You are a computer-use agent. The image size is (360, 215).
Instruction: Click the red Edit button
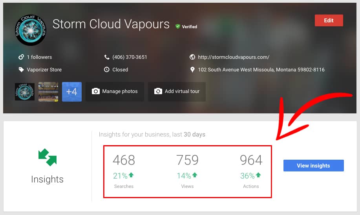pyautogui.click(x=329, y=20)
